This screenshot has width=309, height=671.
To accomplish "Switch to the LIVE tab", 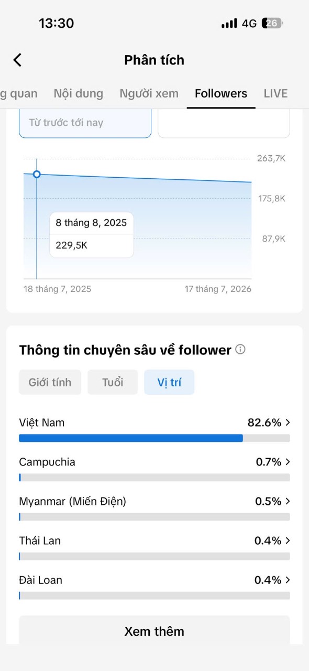I will [x=276, y=93].
